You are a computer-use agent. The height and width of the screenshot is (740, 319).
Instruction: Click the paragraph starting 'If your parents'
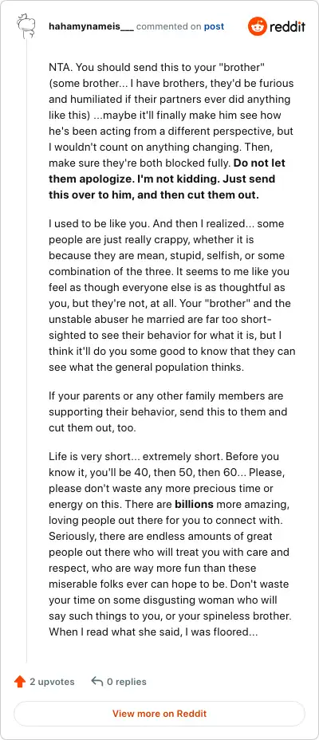click(168, 411)
